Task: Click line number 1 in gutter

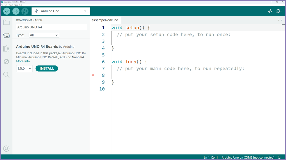Action: (103, 28)
